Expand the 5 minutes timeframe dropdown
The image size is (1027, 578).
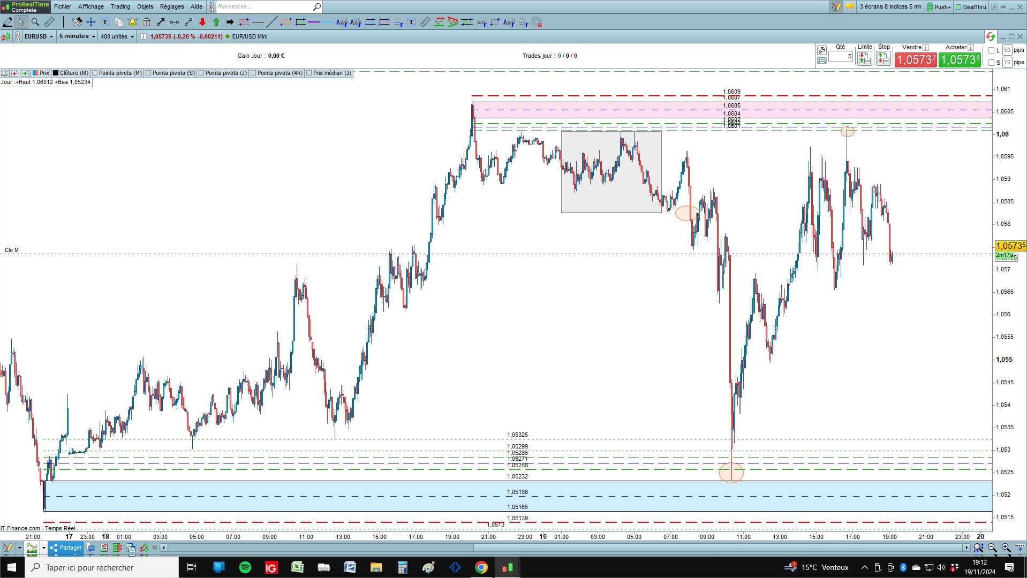tap(77, 36)
